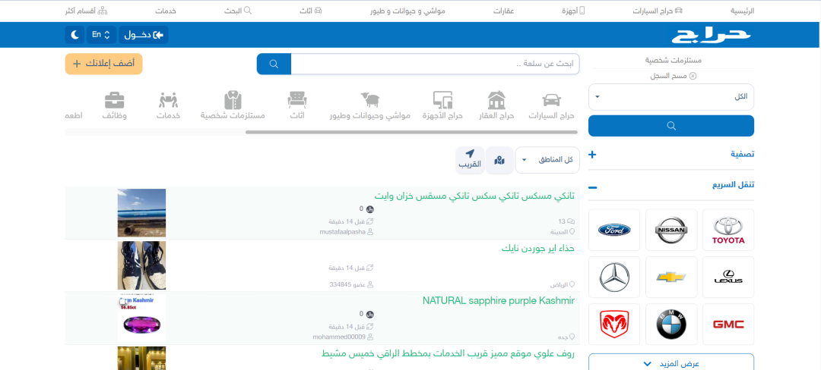Click the القريب nearby location button
Viewport: 821px width, 370px height.
[470, 160]
